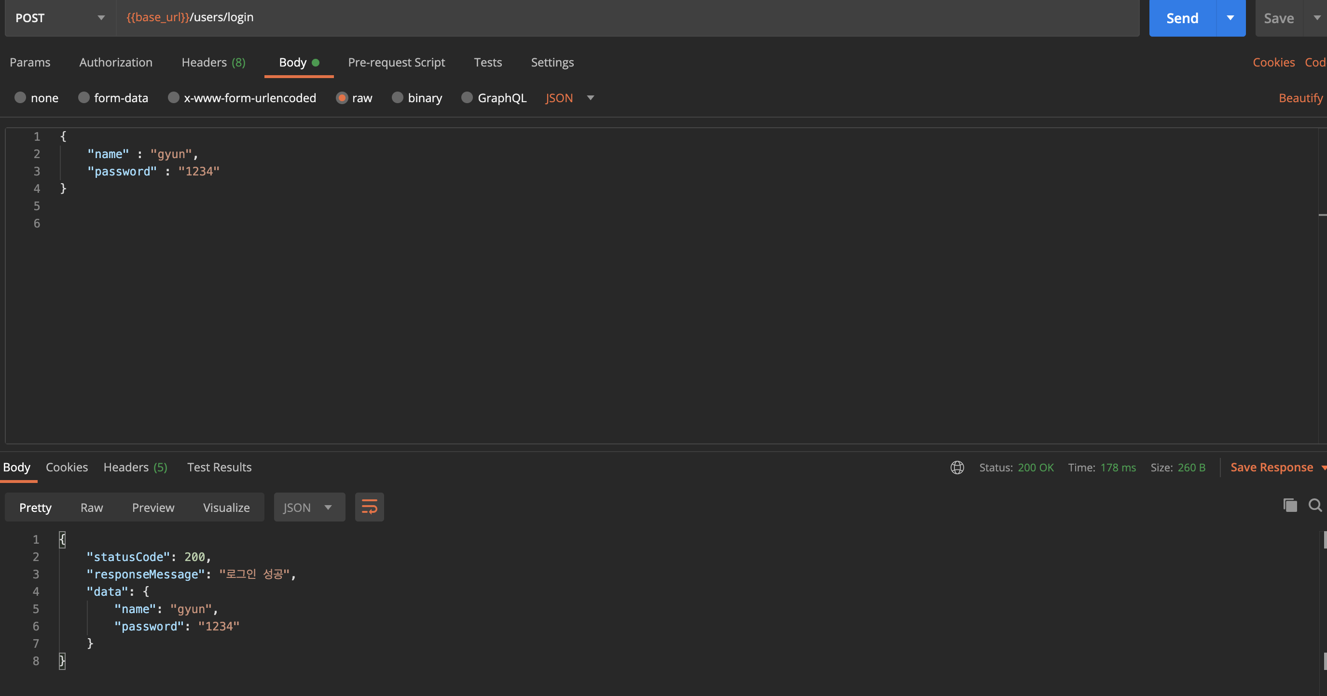Click the globe network information icon

[957, 467]
